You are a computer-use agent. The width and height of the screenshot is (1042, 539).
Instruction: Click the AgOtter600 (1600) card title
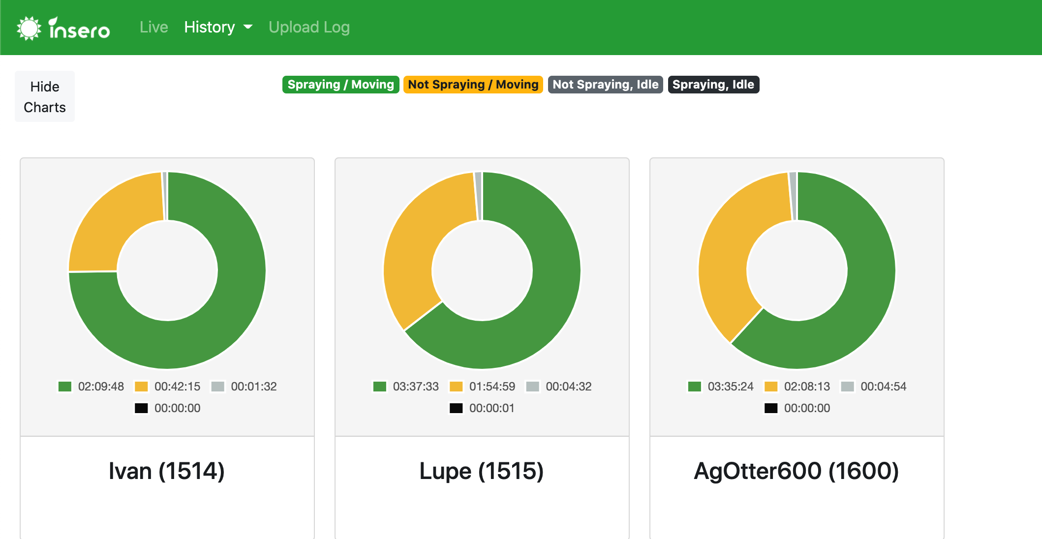tap(796, 471)
